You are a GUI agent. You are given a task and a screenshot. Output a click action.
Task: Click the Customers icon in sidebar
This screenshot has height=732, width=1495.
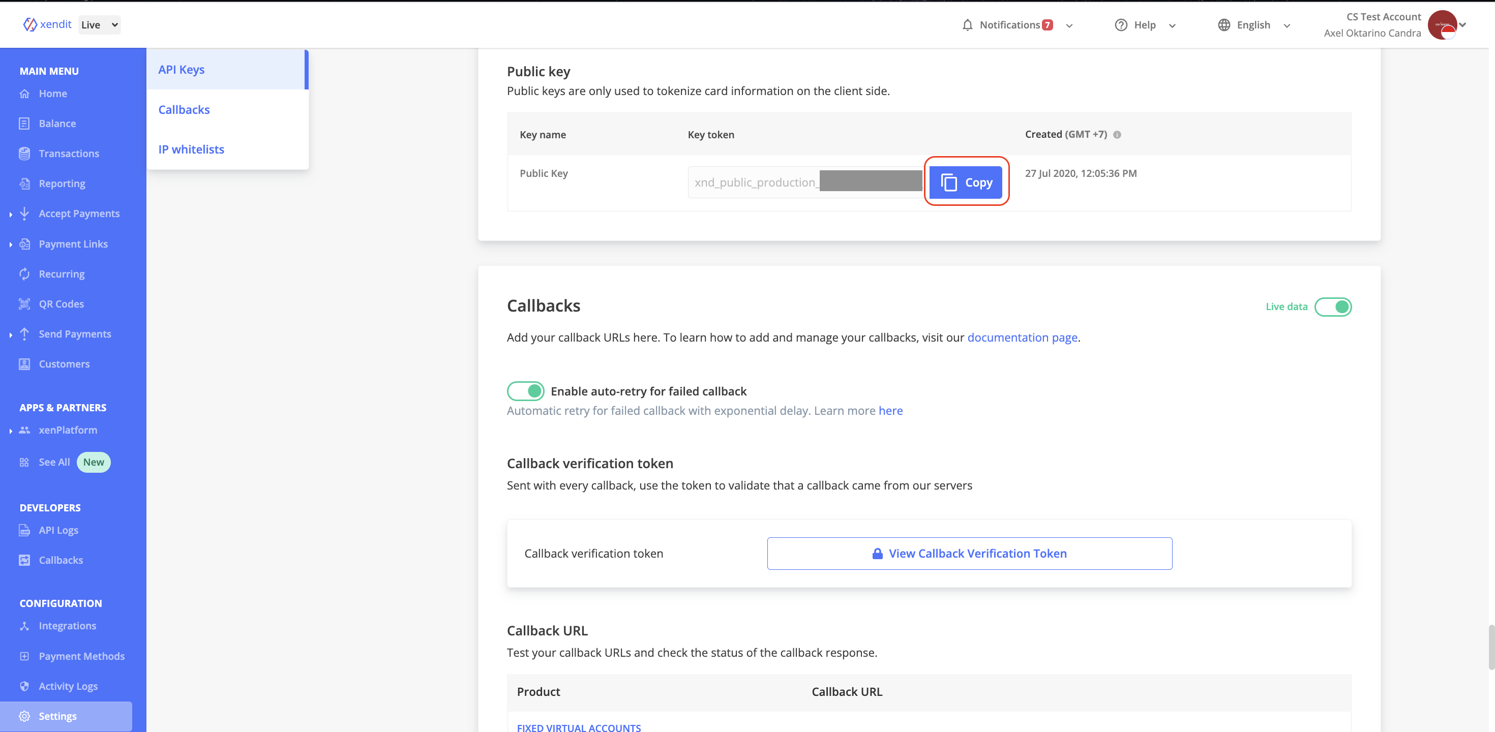24,363
